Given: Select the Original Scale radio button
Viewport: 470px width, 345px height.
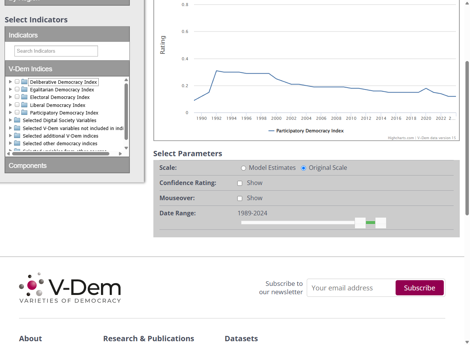Looking at the screenshot, I should [x=303, y=168].
